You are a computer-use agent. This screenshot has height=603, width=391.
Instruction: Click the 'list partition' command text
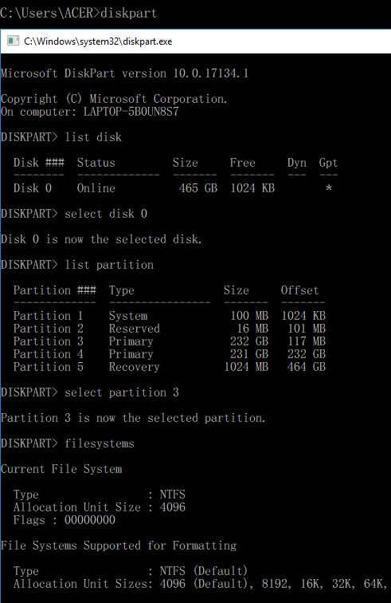109,265
